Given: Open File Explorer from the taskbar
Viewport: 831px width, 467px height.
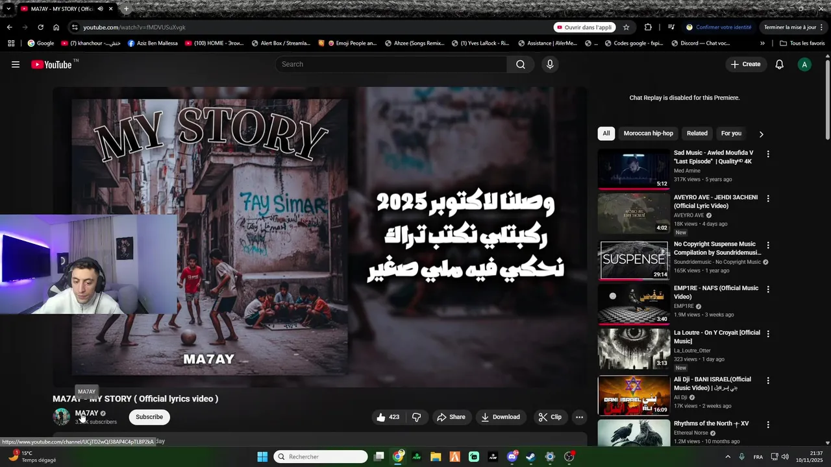Looking at the screenshot, I should (x=436, y=457).
